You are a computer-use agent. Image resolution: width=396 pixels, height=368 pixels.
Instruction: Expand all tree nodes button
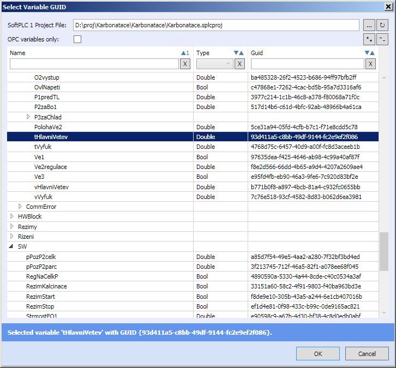click(x=369, y=39)
